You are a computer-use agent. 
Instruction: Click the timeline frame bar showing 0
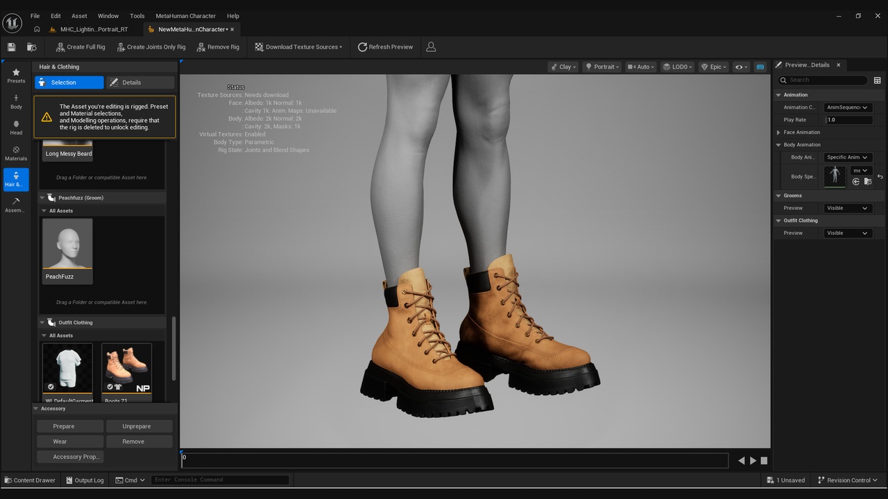point(454,460)
